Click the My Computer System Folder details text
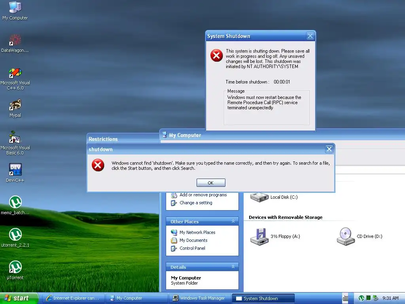 coord(186,281)
